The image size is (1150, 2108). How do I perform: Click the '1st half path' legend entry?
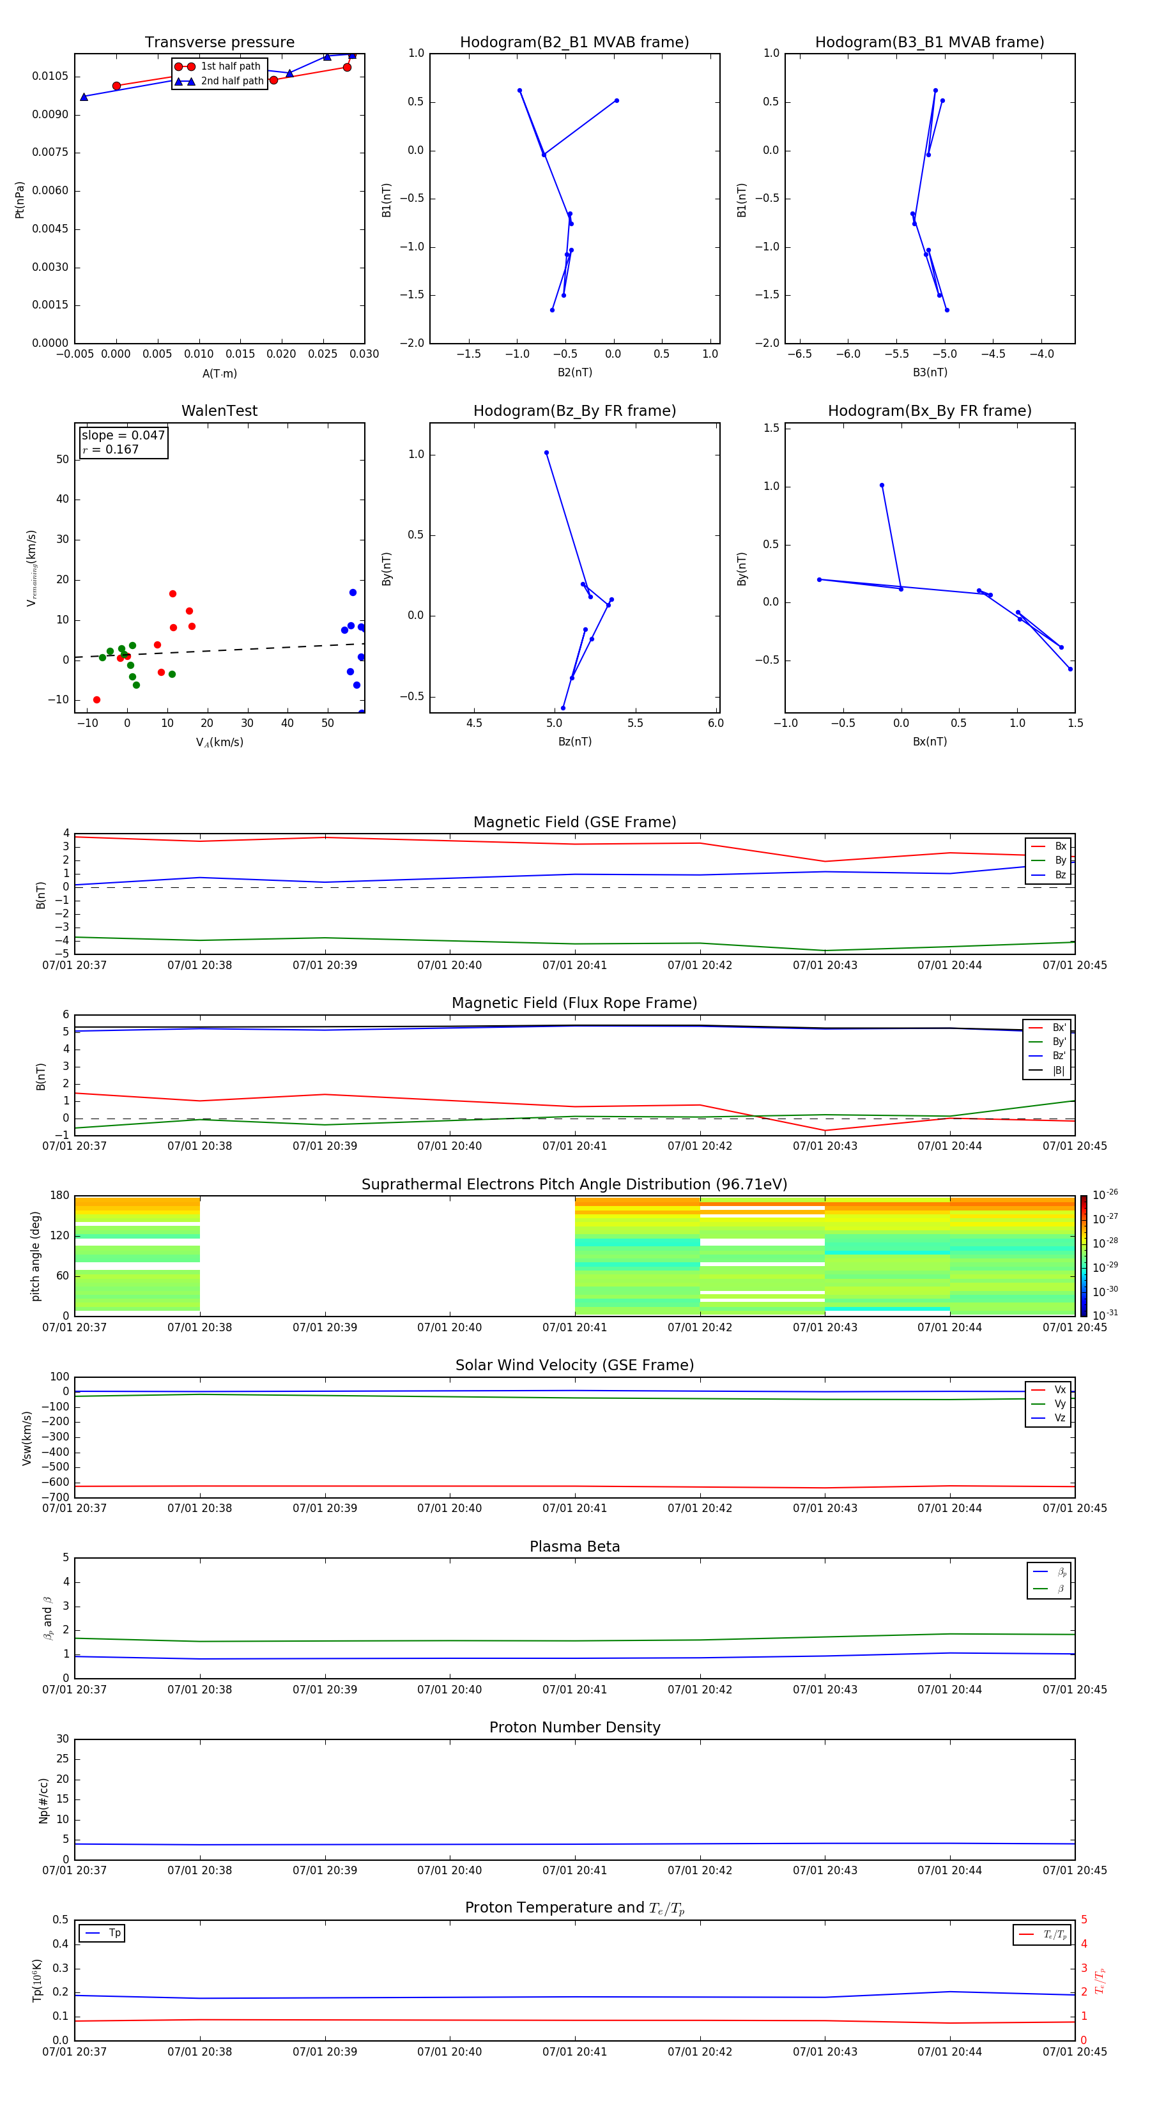click(218, 66)
